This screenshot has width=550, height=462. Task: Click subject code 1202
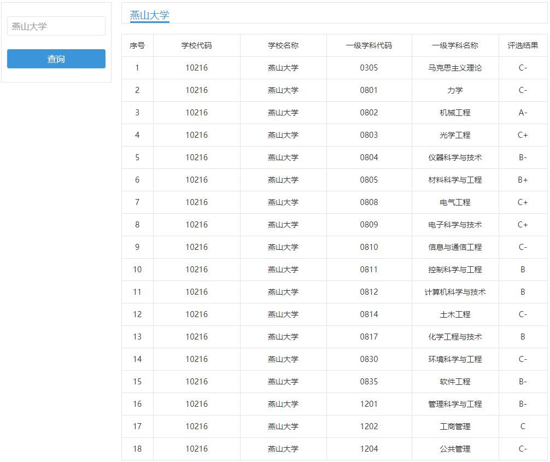tap(369, 427)
